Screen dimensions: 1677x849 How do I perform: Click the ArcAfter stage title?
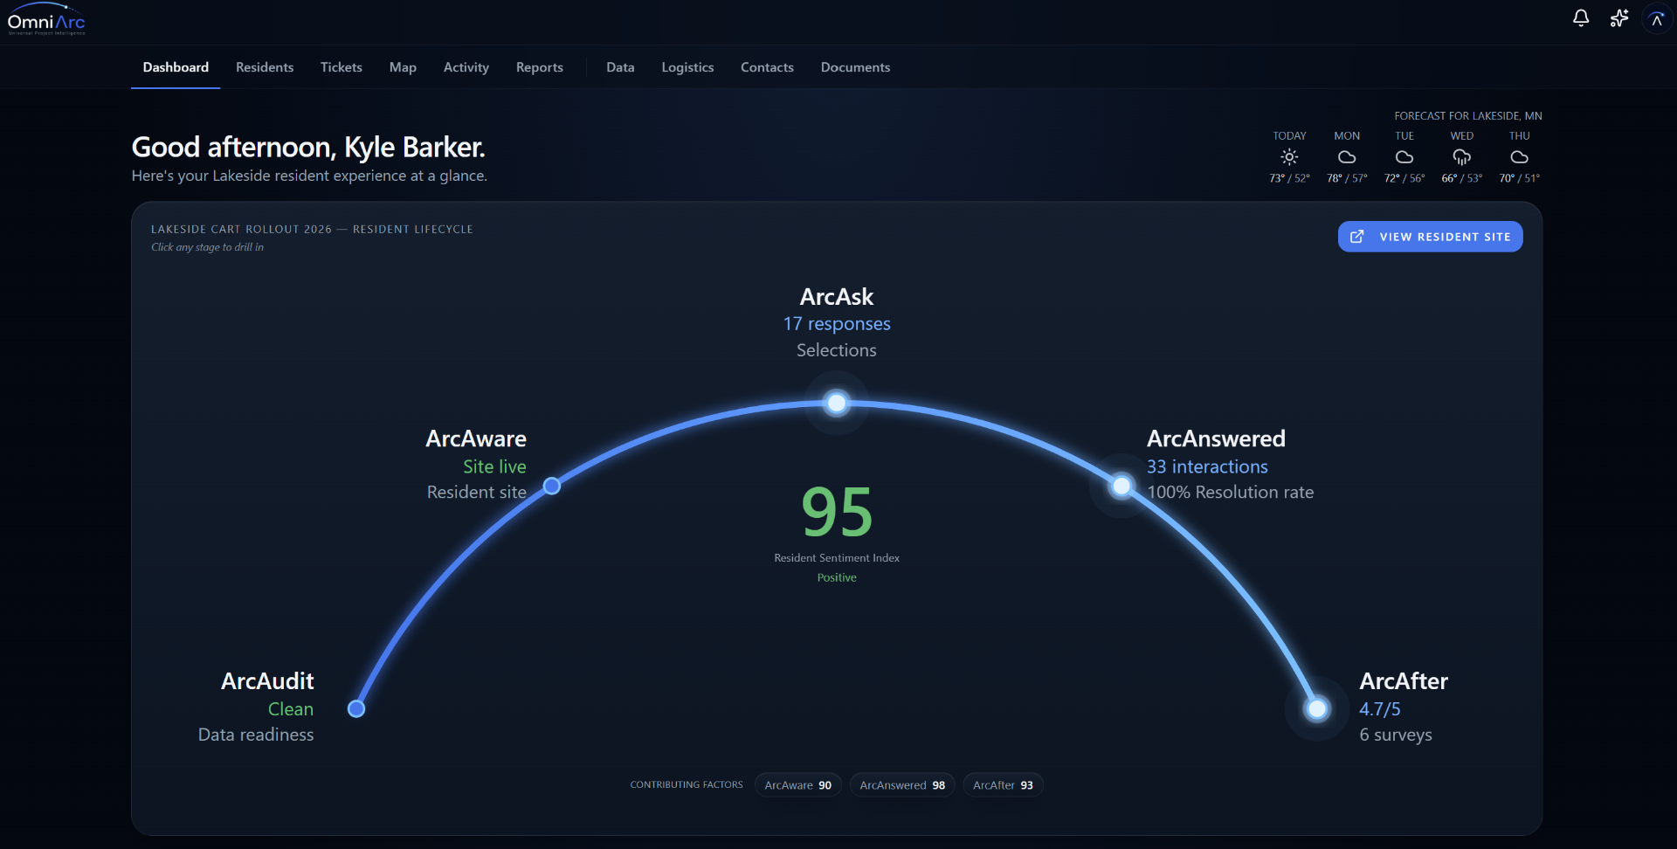1404,681
